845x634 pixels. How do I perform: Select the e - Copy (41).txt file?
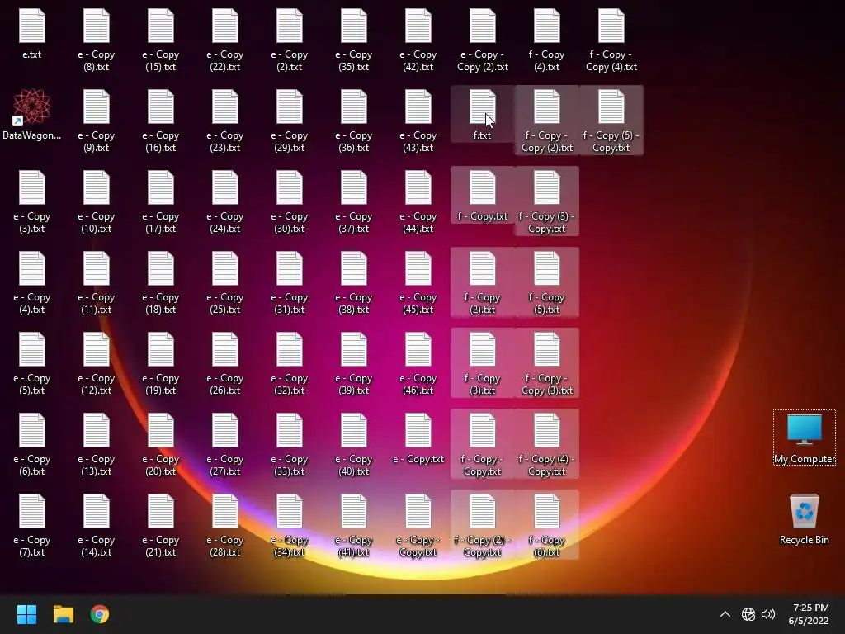coord(353,525)
